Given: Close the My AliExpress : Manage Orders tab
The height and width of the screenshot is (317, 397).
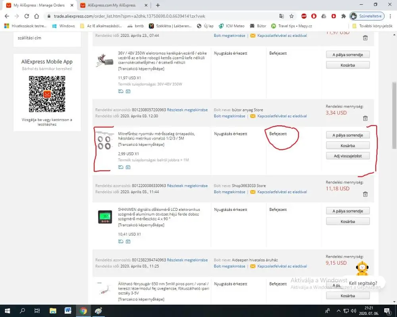Looking at the screenshot, I should (72, 5).
